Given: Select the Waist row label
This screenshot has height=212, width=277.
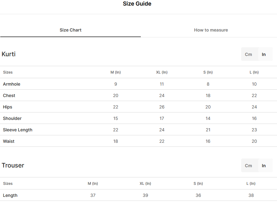Looking at the screenshot, I should point(9,141).
